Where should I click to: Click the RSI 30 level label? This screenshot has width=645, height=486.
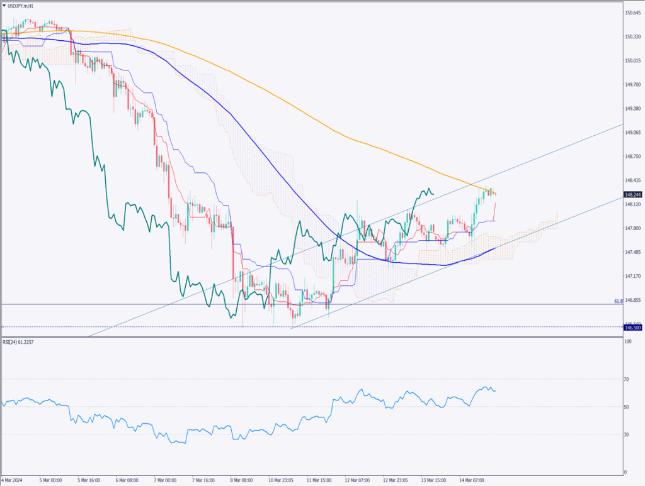627,434
